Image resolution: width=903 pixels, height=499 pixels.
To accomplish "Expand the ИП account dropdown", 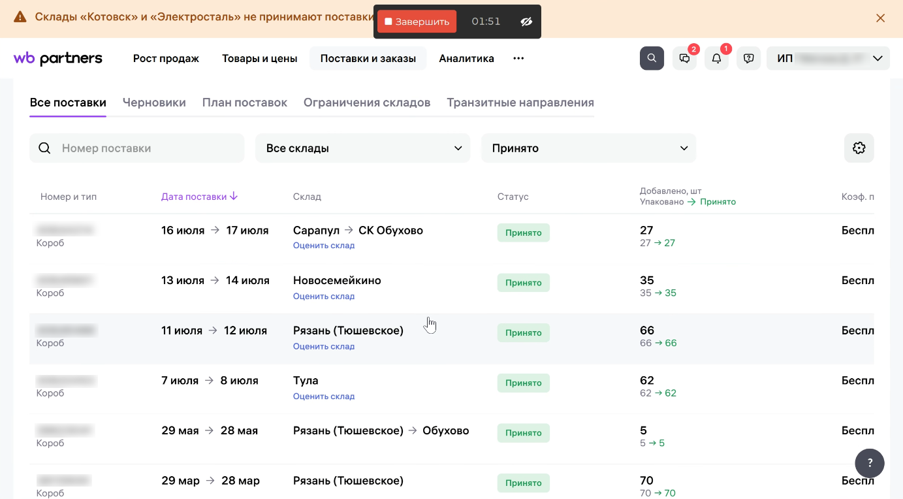I will coord(829,58).
